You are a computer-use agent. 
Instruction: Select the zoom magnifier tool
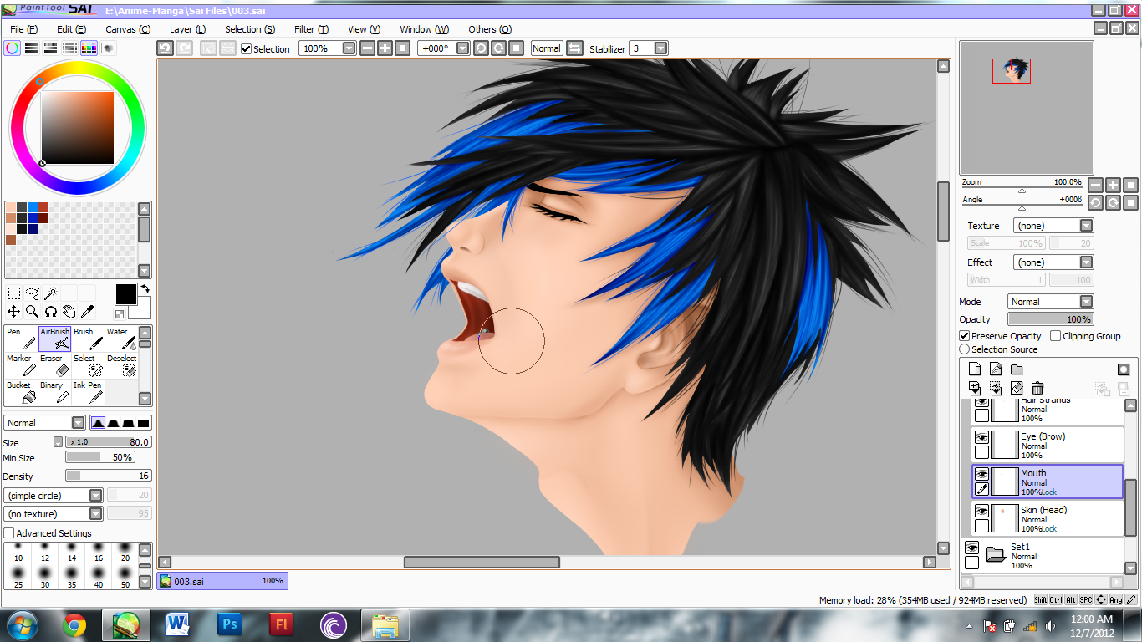[33, 312]
